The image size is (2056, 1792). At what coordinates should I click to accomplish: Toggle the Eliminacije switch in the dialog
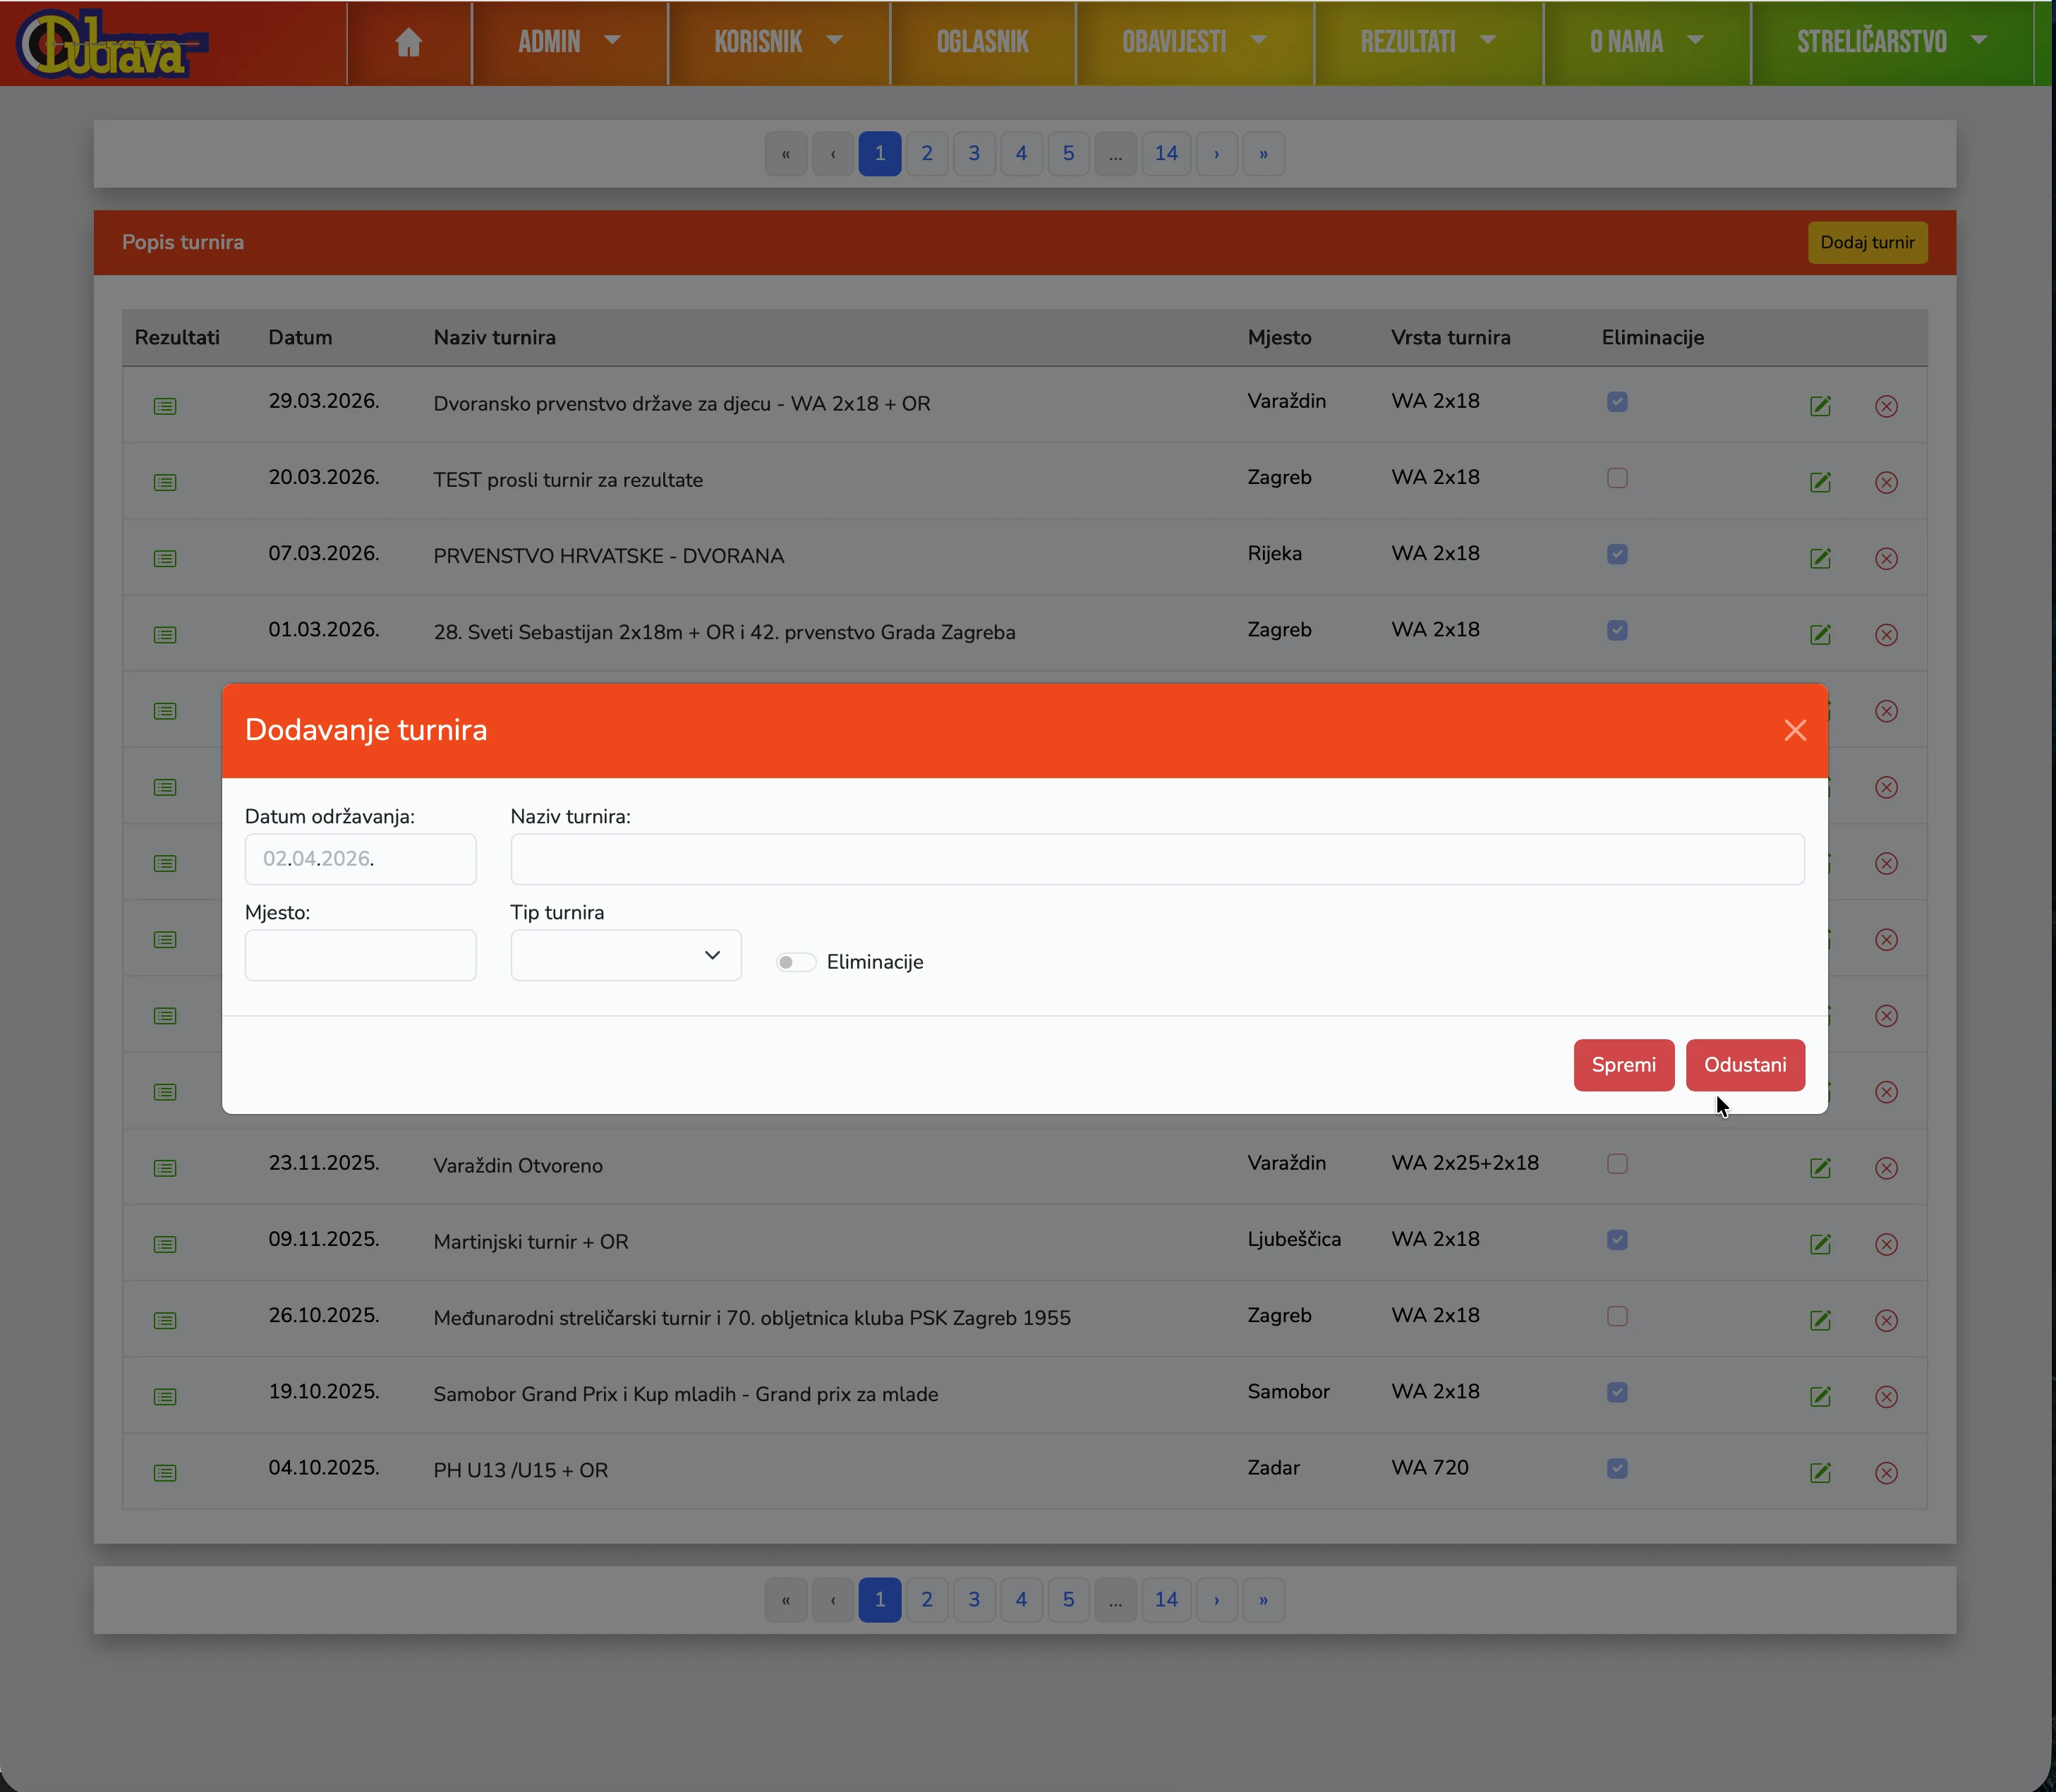796,962
